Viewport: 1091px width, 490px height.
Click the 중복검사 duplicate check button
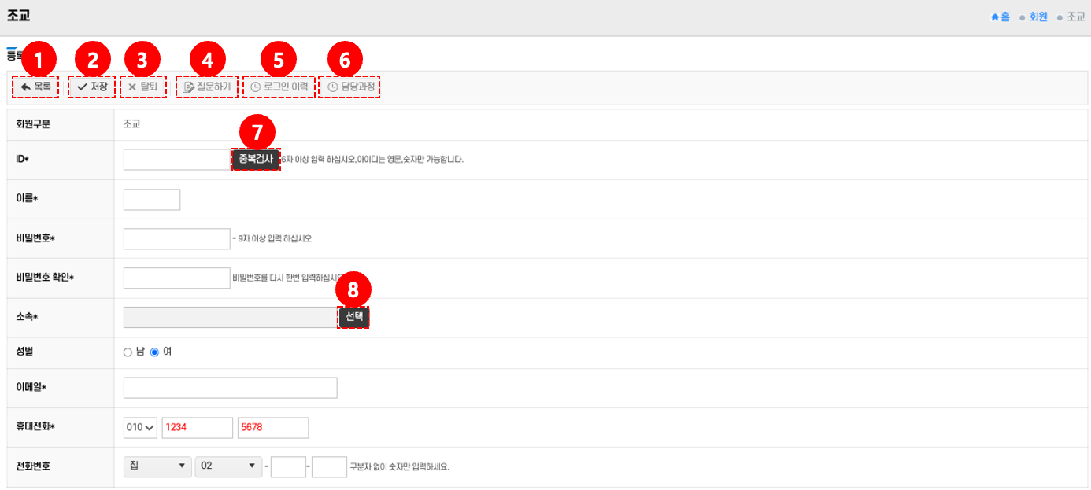click(x=256, y=159)
